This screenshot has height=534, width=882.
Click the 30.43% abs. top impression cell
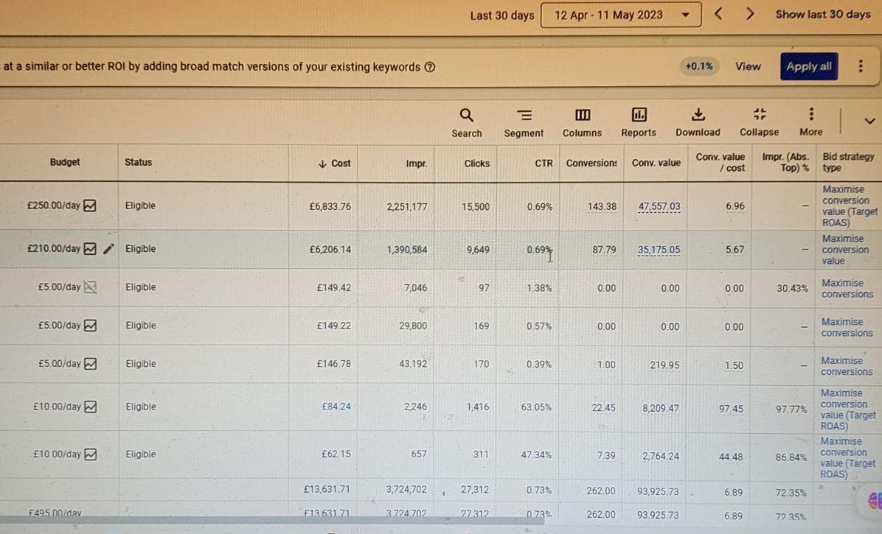792,288
